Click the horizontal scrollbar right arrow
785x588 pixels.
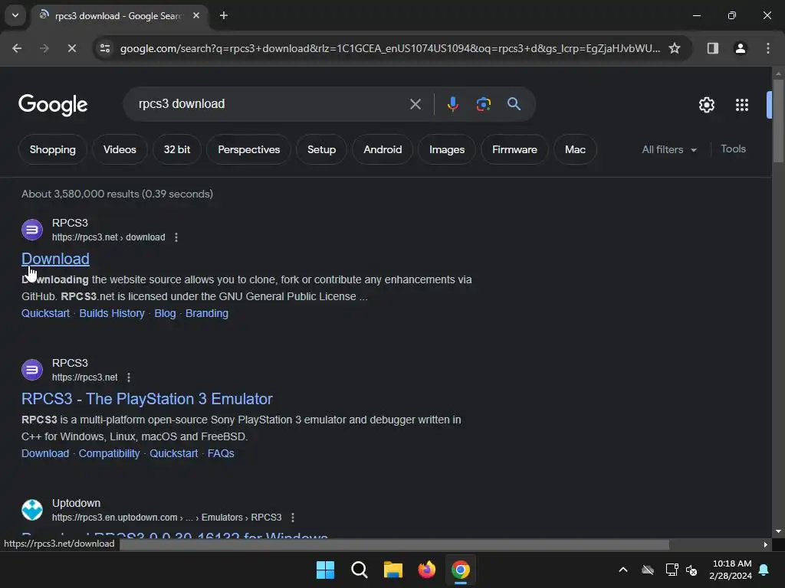[765, 544]
